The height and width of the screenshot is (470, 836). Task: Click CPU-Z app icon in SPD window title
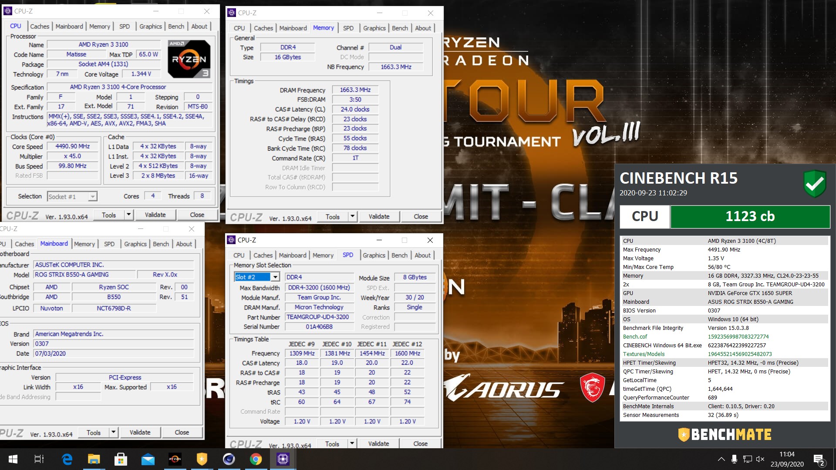coord(231,240)
